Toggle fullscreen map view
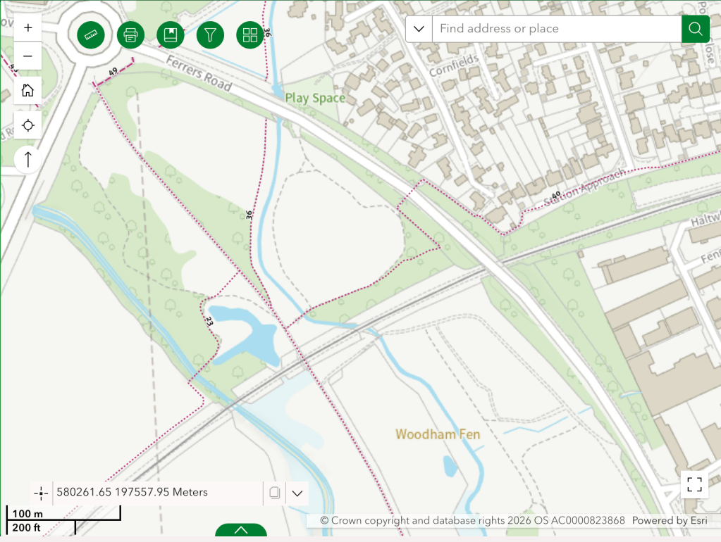This screenshot has width=721, height=542. [694, 484]
